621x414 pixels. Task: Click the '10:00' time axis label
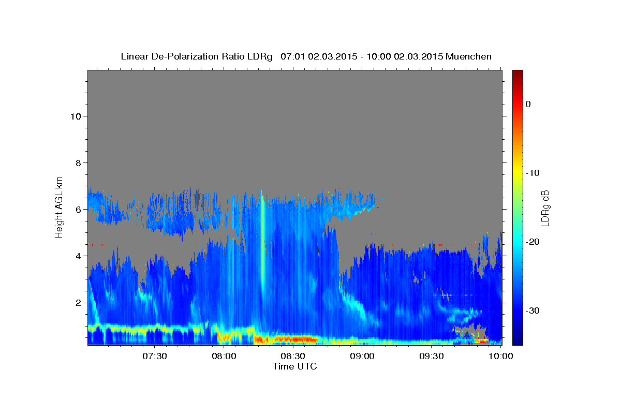pyautogui.click(x=500, y=356)
